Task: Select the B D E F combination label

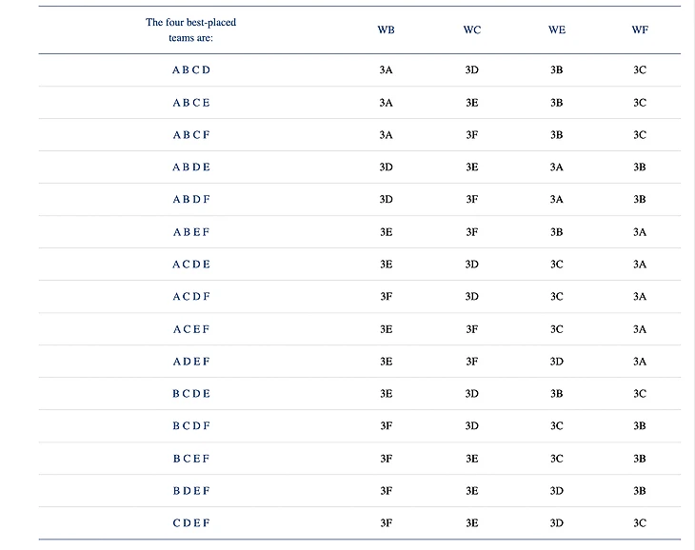Action: tap(191, 491)
